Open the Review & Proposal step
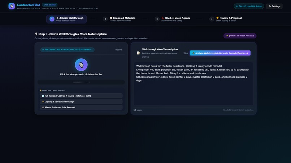 coord(226,19)
